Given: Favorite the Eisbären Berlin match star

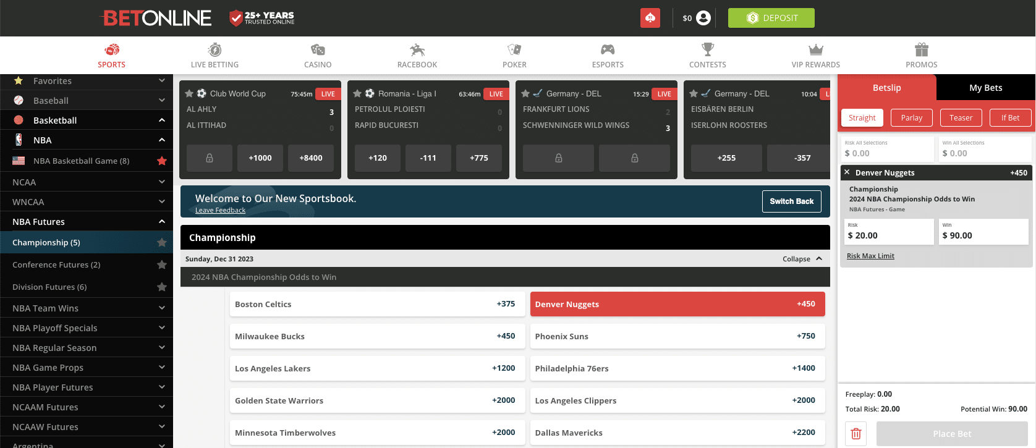Looking at the screenshot, I should click(694, 94).
